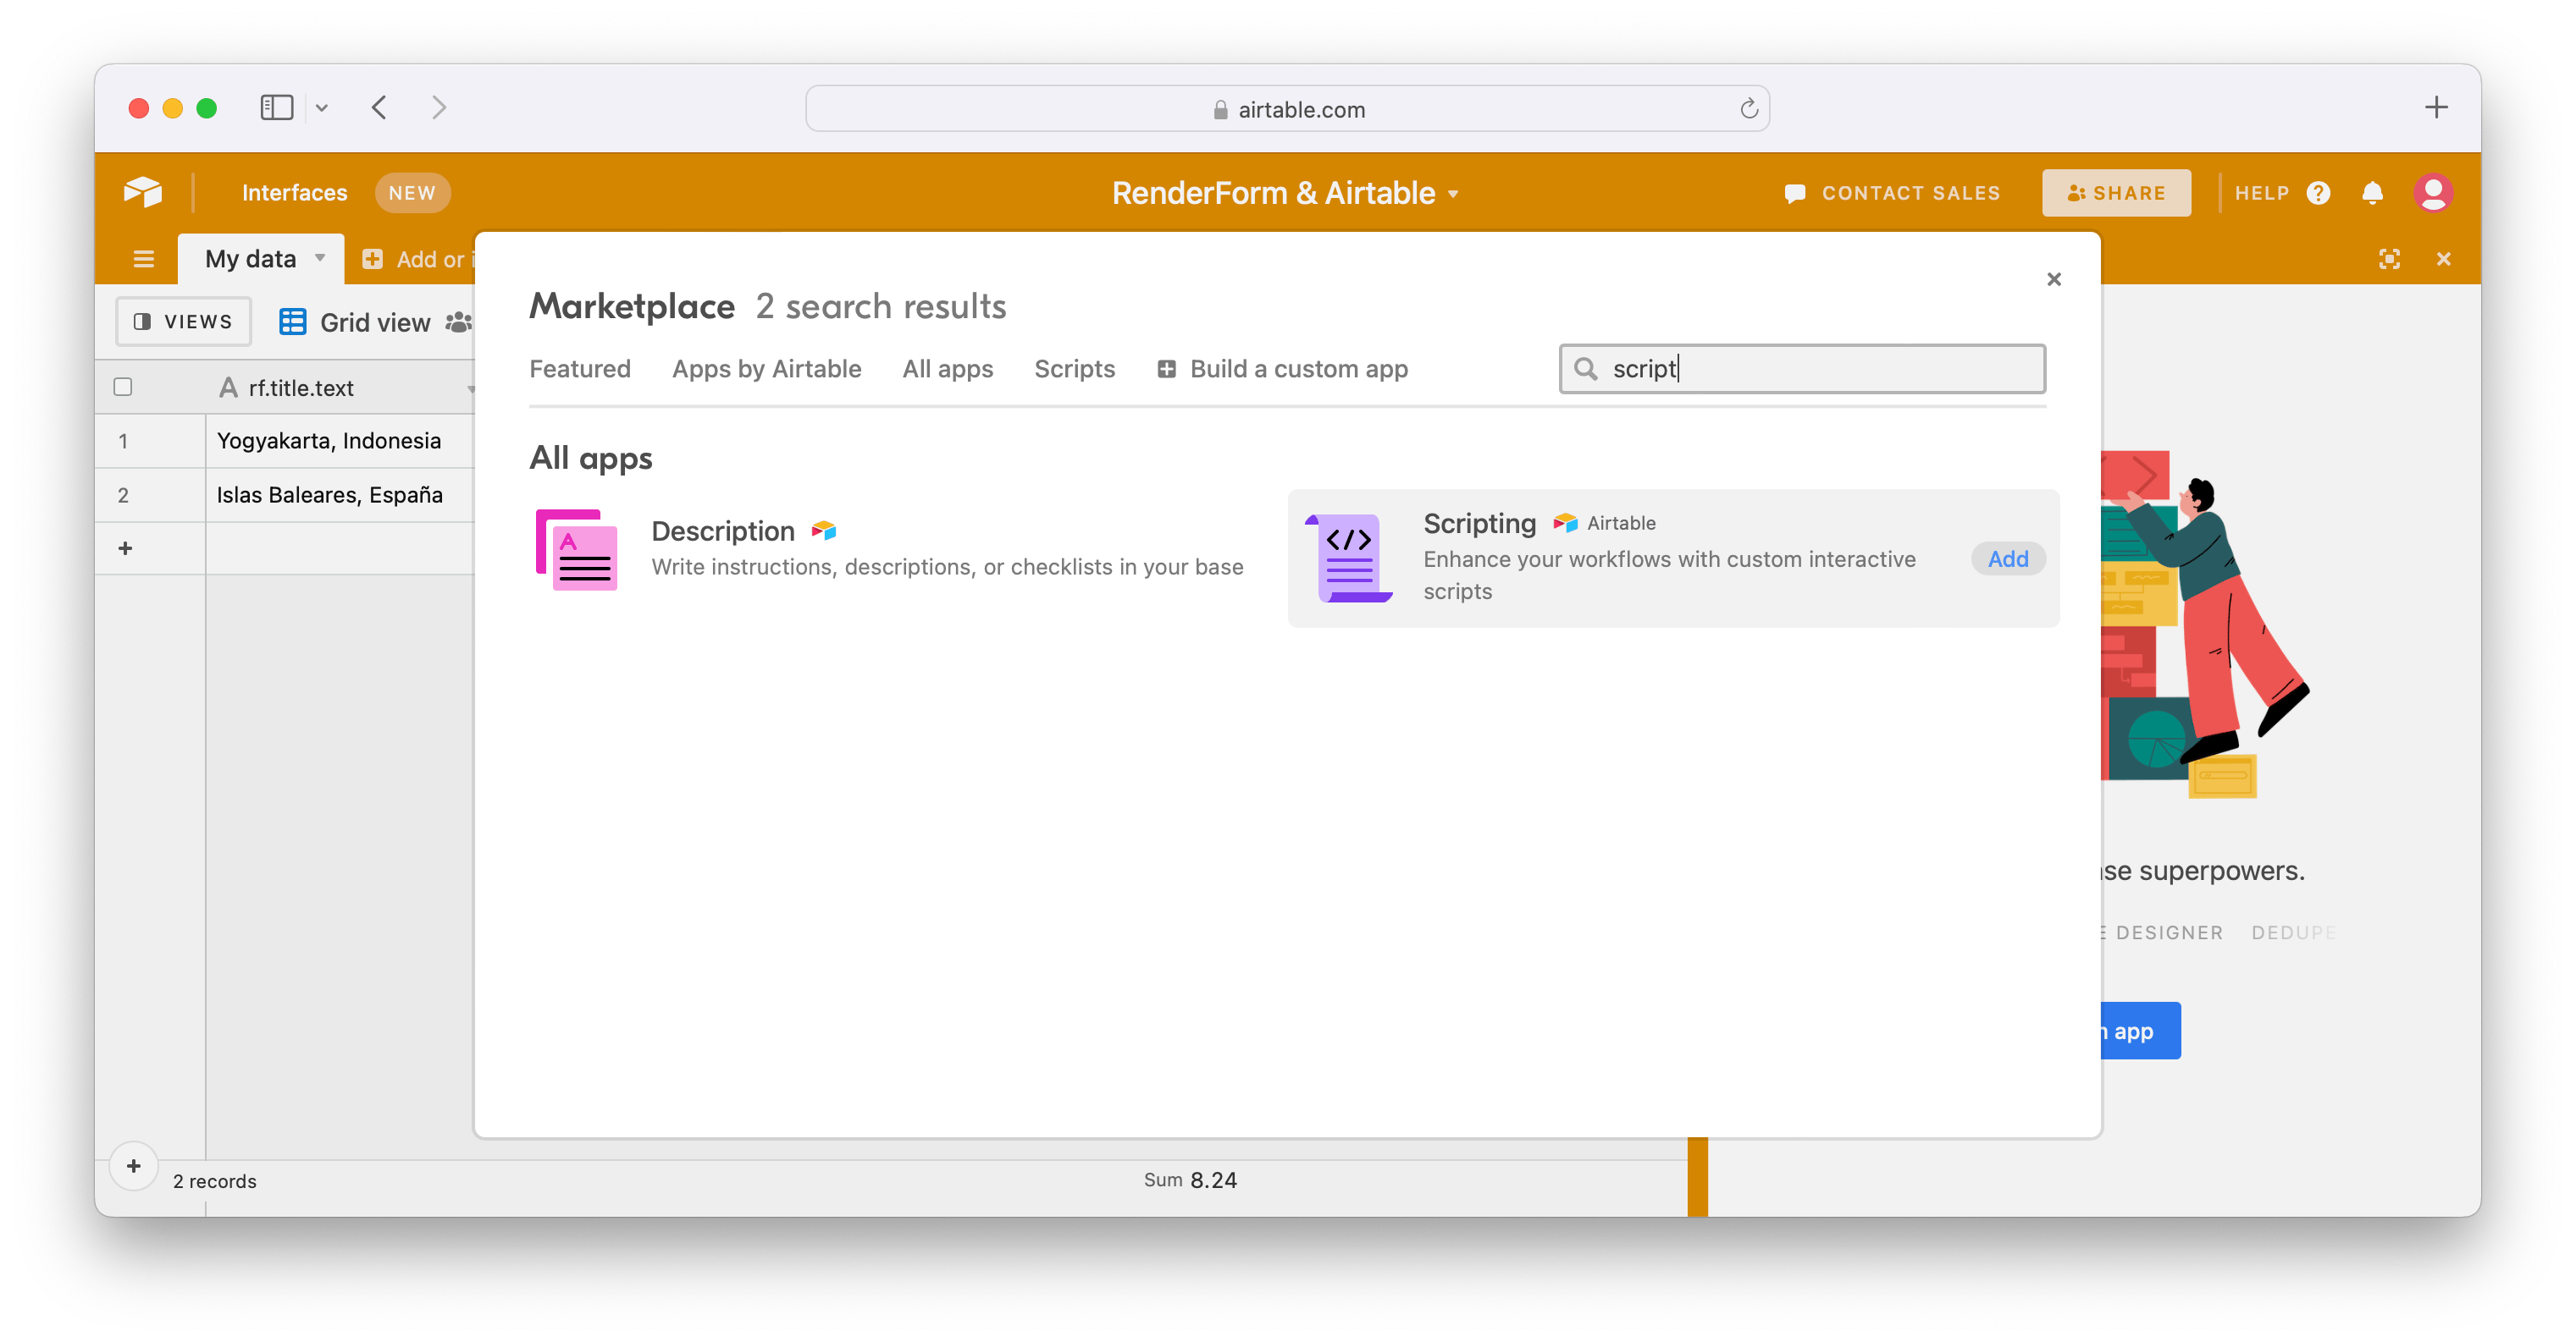Close the apps panel with X icon
The image size is (2576, 1342).
[x=2443, y=259]
